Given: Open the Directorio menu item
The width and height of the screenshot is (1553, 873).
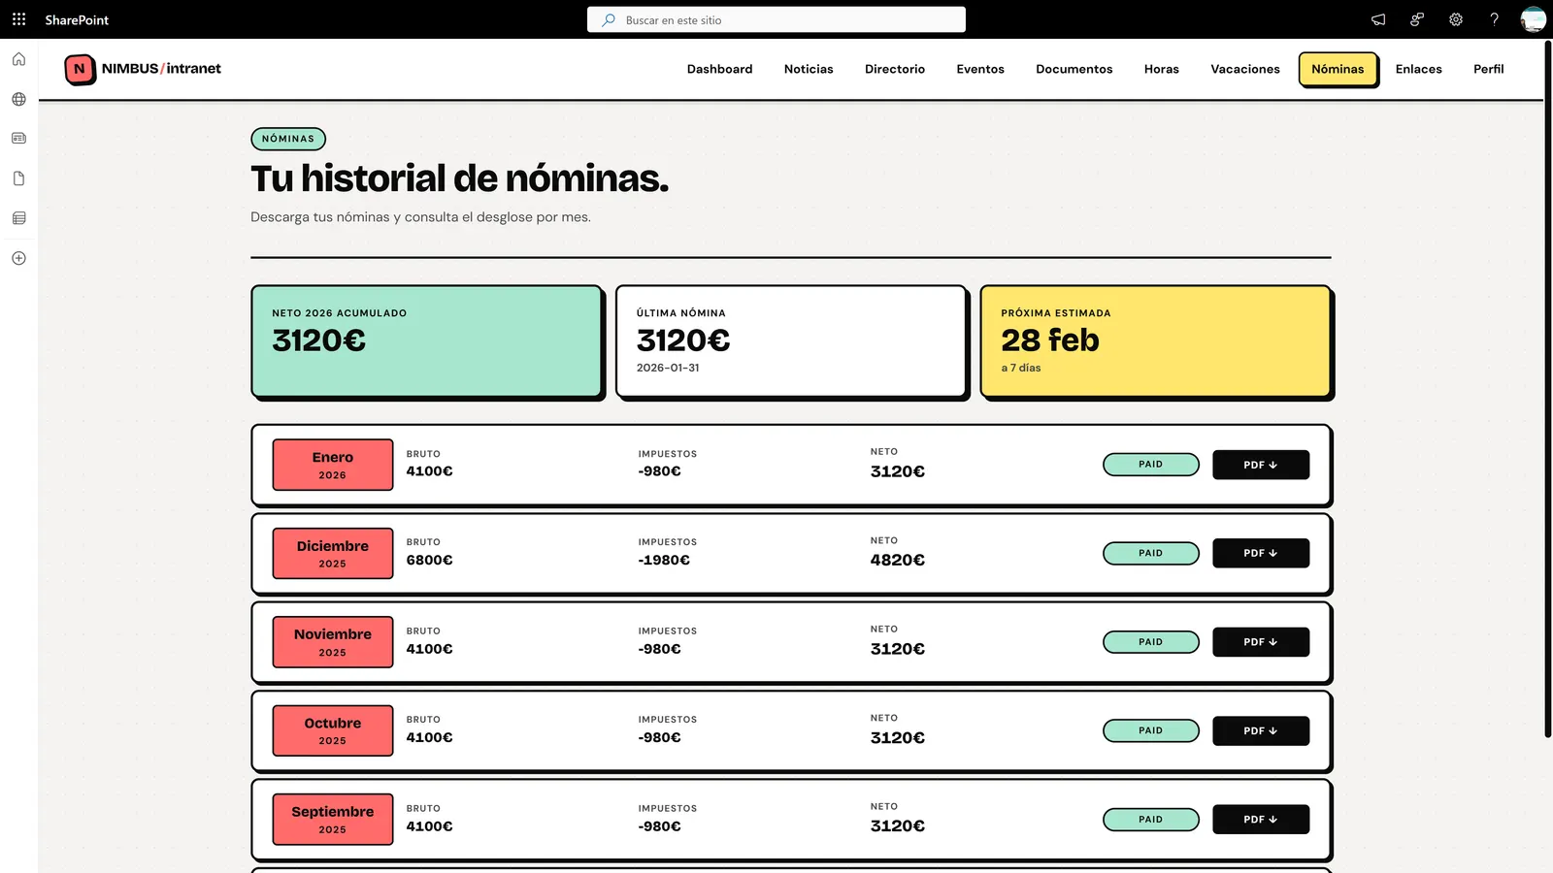Looking at the screenshot, I should (x=895, y=69).
